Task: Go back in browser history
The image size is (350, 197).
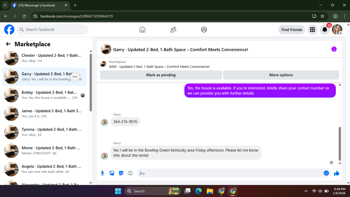Action: click(6, 16)
